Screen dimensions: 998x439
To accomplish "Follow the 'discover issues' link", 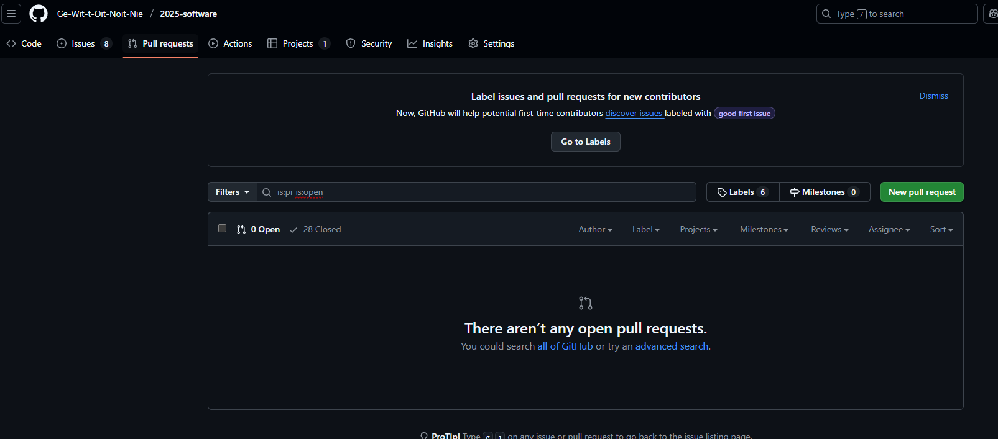I will click(x=634, y=113).
